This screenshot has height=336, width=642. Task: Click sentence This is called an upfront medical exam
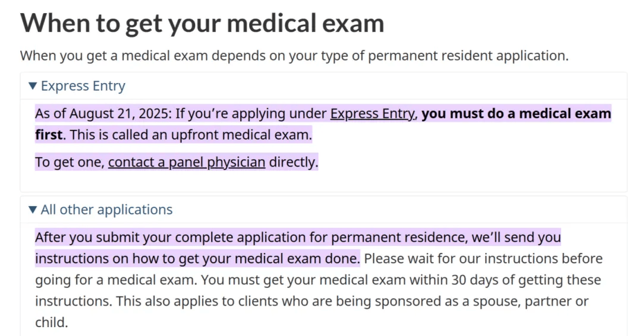pyautogui.click(x=191, y=135)
